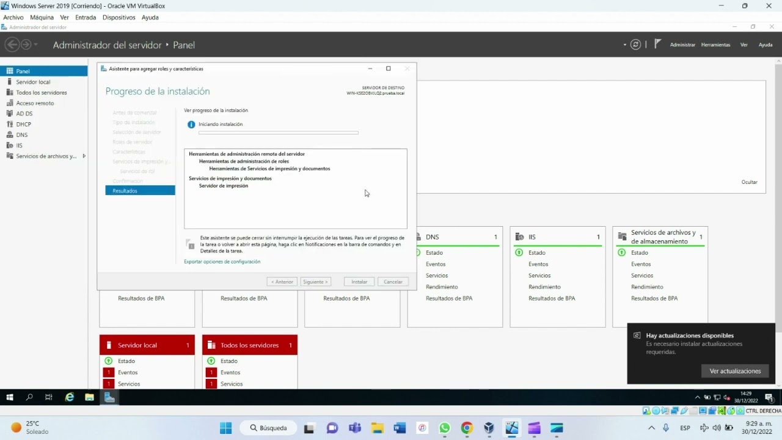Switch to VirtualBox on the host taskbar
Image resolution: width=782 pixels, height=440 pixels.
click(489, 428)
